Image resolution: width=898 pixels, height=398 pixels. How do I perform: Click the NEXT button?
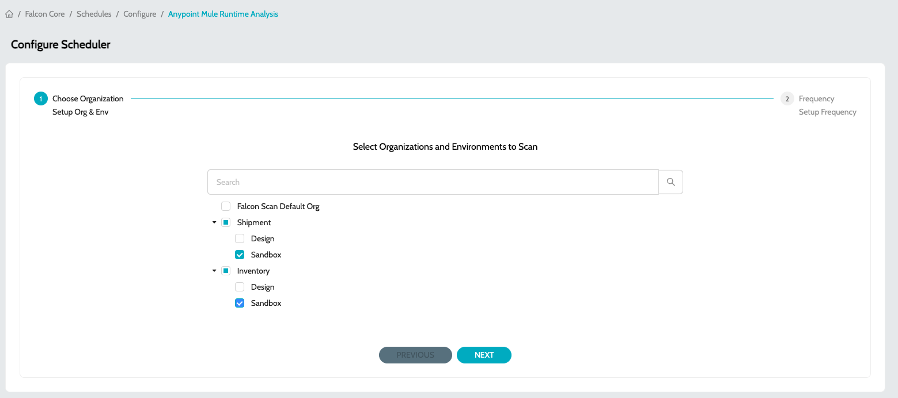click(484, 355)
